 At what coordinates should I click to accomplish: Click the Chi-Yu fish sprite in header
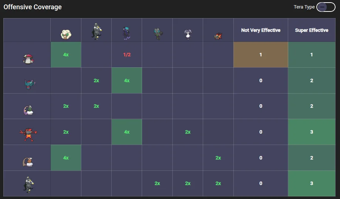pyautogui.click(x=218, y=36)
